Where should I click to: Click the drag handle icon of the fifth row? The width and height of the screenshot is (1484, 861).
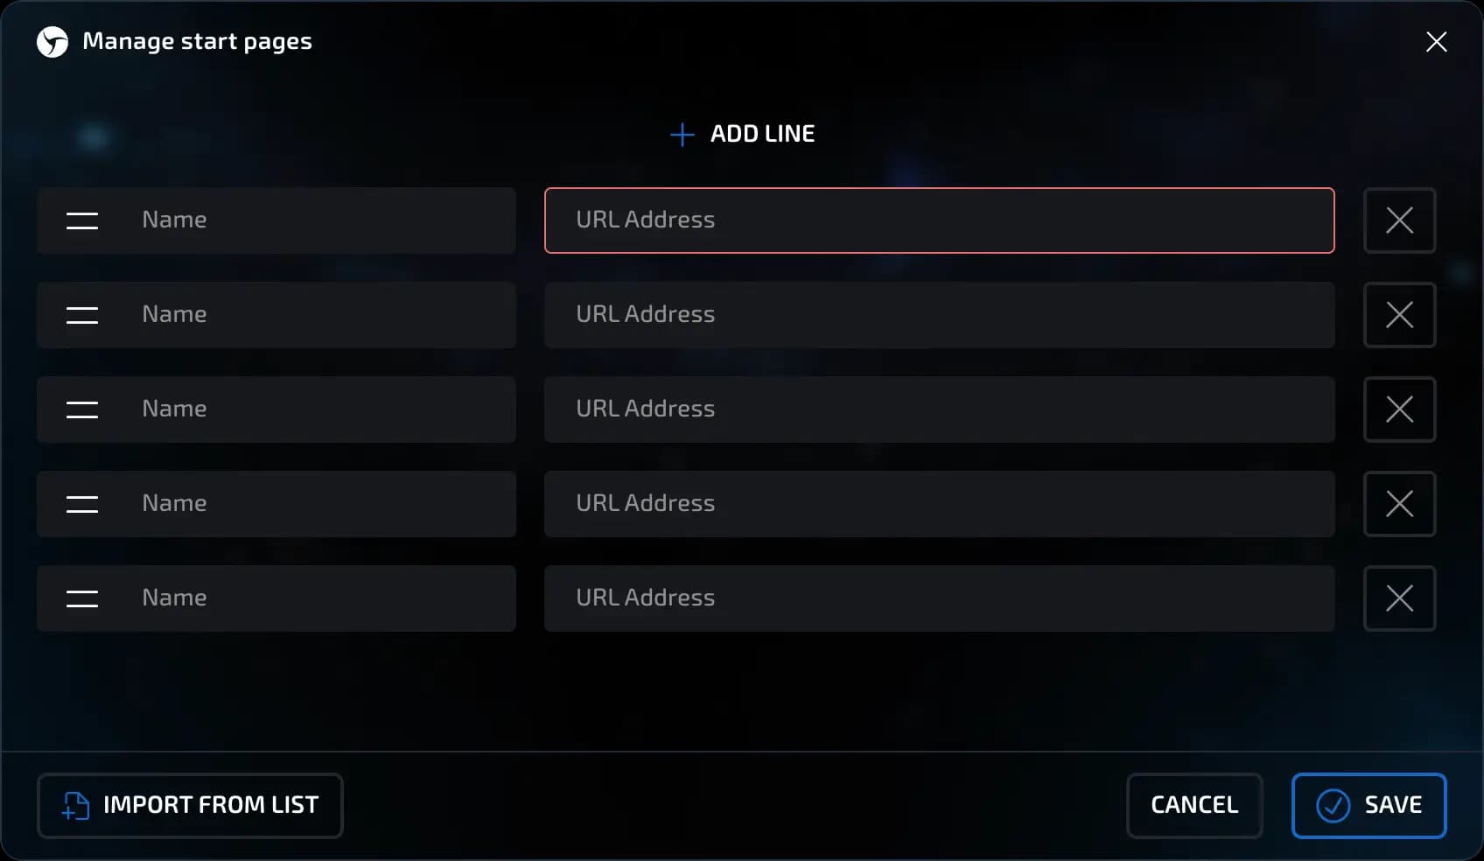[x=82, y=598]
